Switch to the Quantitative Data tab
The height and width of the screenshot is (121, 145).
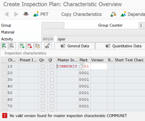(x=120, y=46)
